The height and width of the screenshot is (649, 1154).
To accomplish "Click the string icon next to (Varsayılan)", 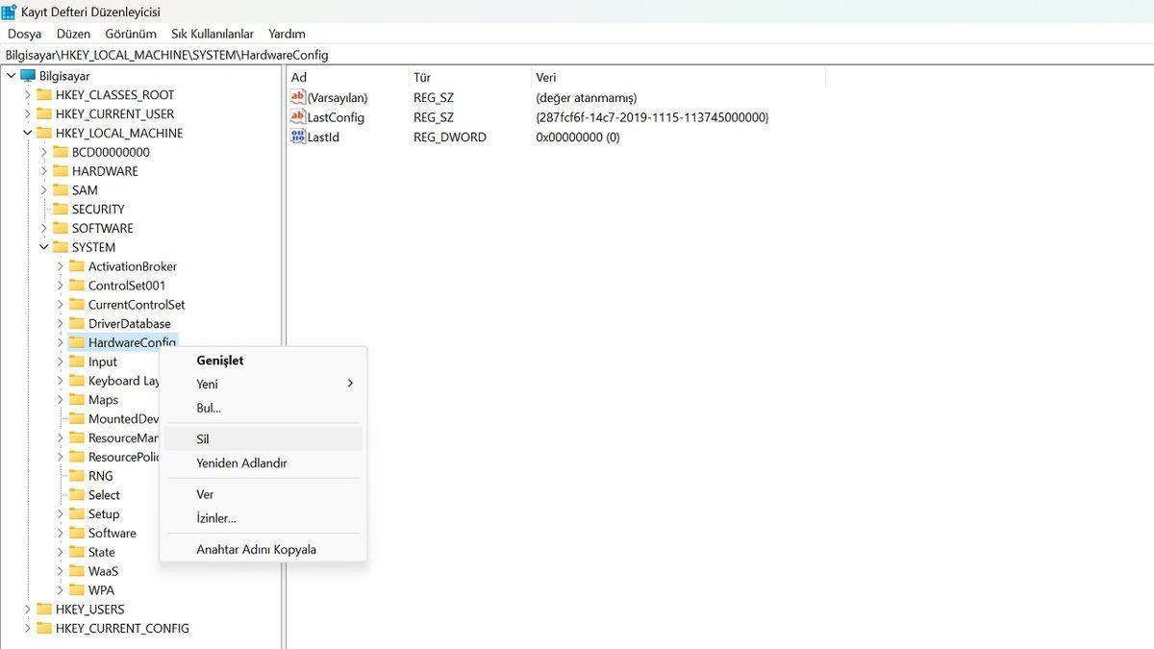I will 297,97.
